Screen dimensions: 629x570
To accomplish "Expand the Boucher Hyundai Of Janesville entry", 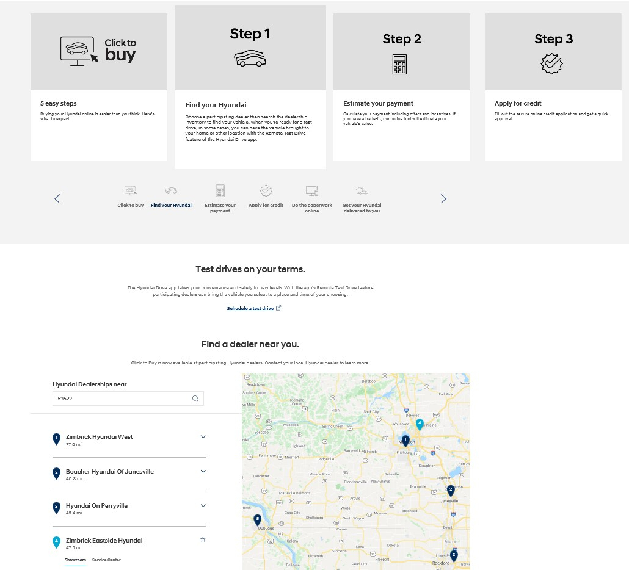I will (x=203, y=471).
